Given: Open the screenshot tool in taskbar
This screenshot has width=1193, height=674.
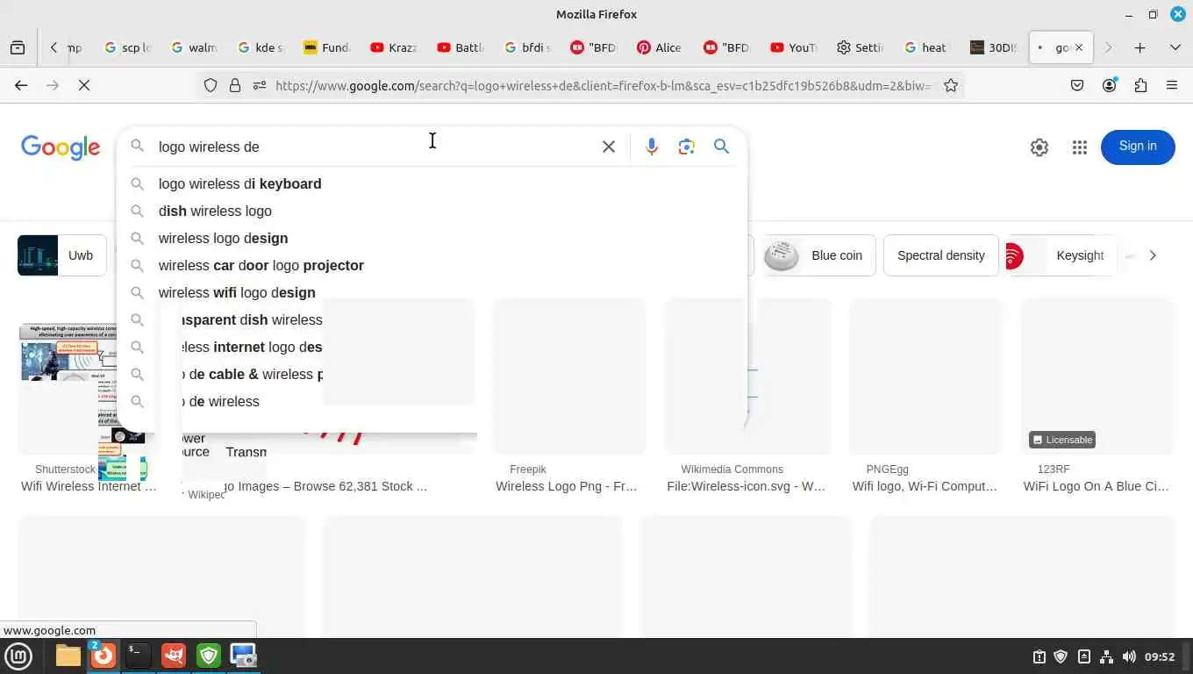Looking at the screenshot, I should (x=243, y=656).
